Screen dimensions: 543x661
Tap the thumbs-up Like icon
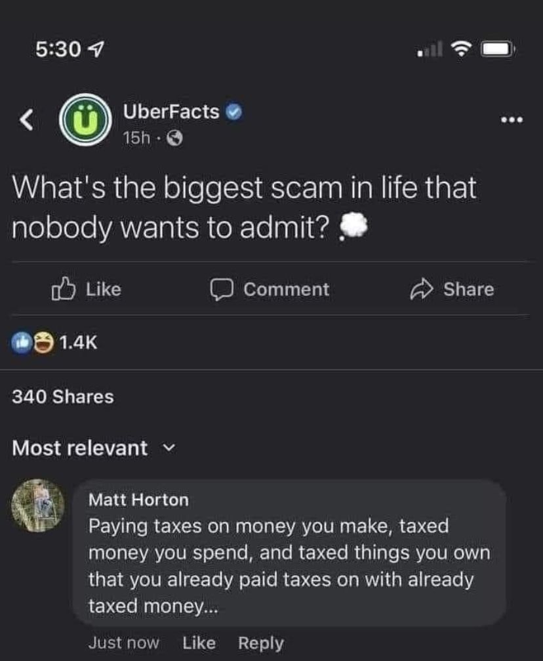pos(61,289)
